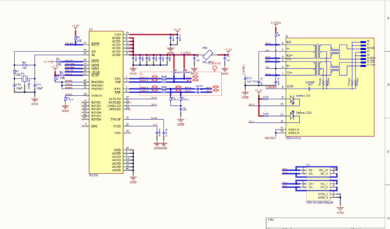Select resistor R8 10K on the SCSN line
This screenshot has height=229, width=390.
[61, 75]
